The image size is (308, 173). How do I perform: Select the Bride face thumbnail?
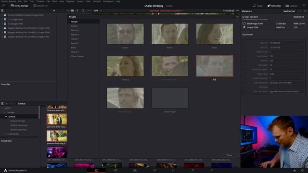point(215,34)
